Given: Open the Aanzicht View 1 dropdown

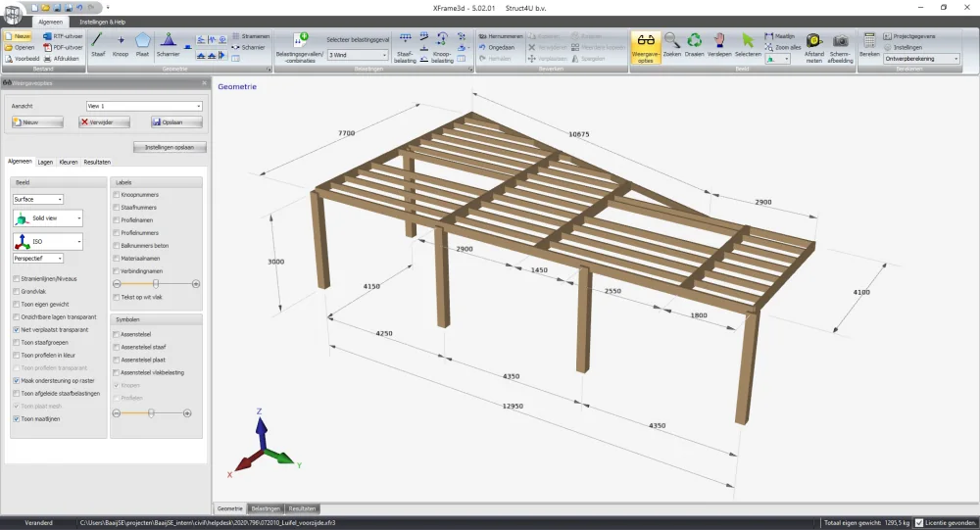Looking at the screenshot, I should pyautogui.click(x=144, y=106).
